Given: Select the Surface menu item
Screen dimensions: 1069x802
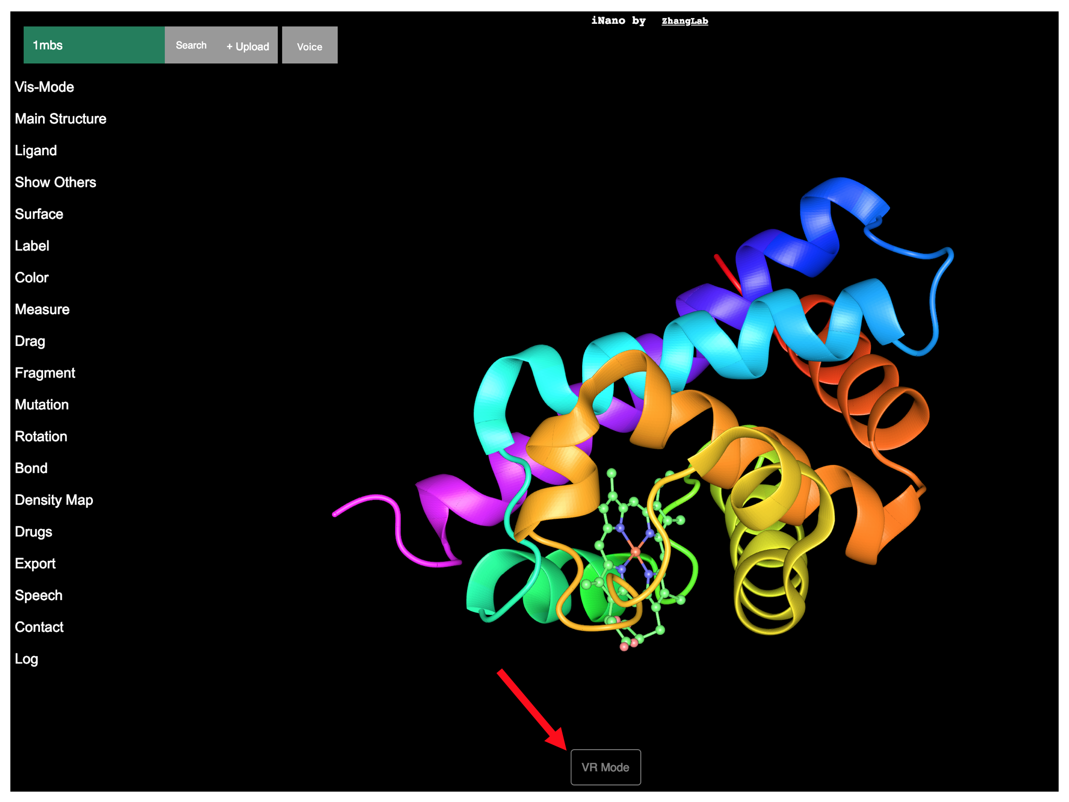Looking at the screenshot, I should coord(39,214).
